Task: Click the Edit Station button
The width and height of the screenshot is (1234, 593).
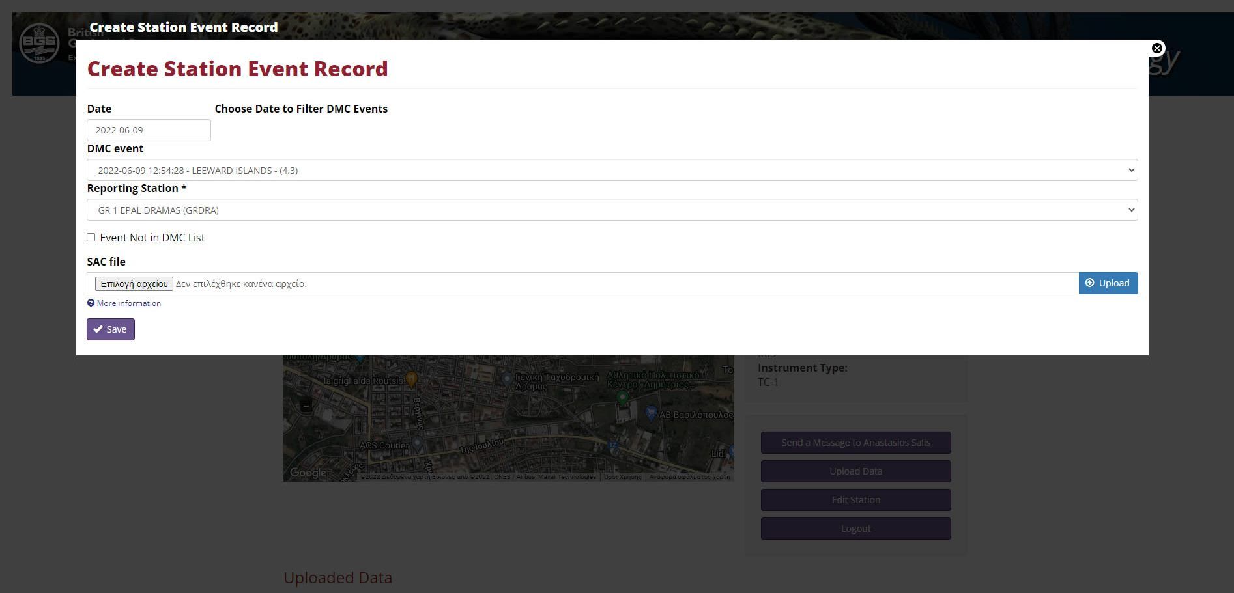Action: 855,500
